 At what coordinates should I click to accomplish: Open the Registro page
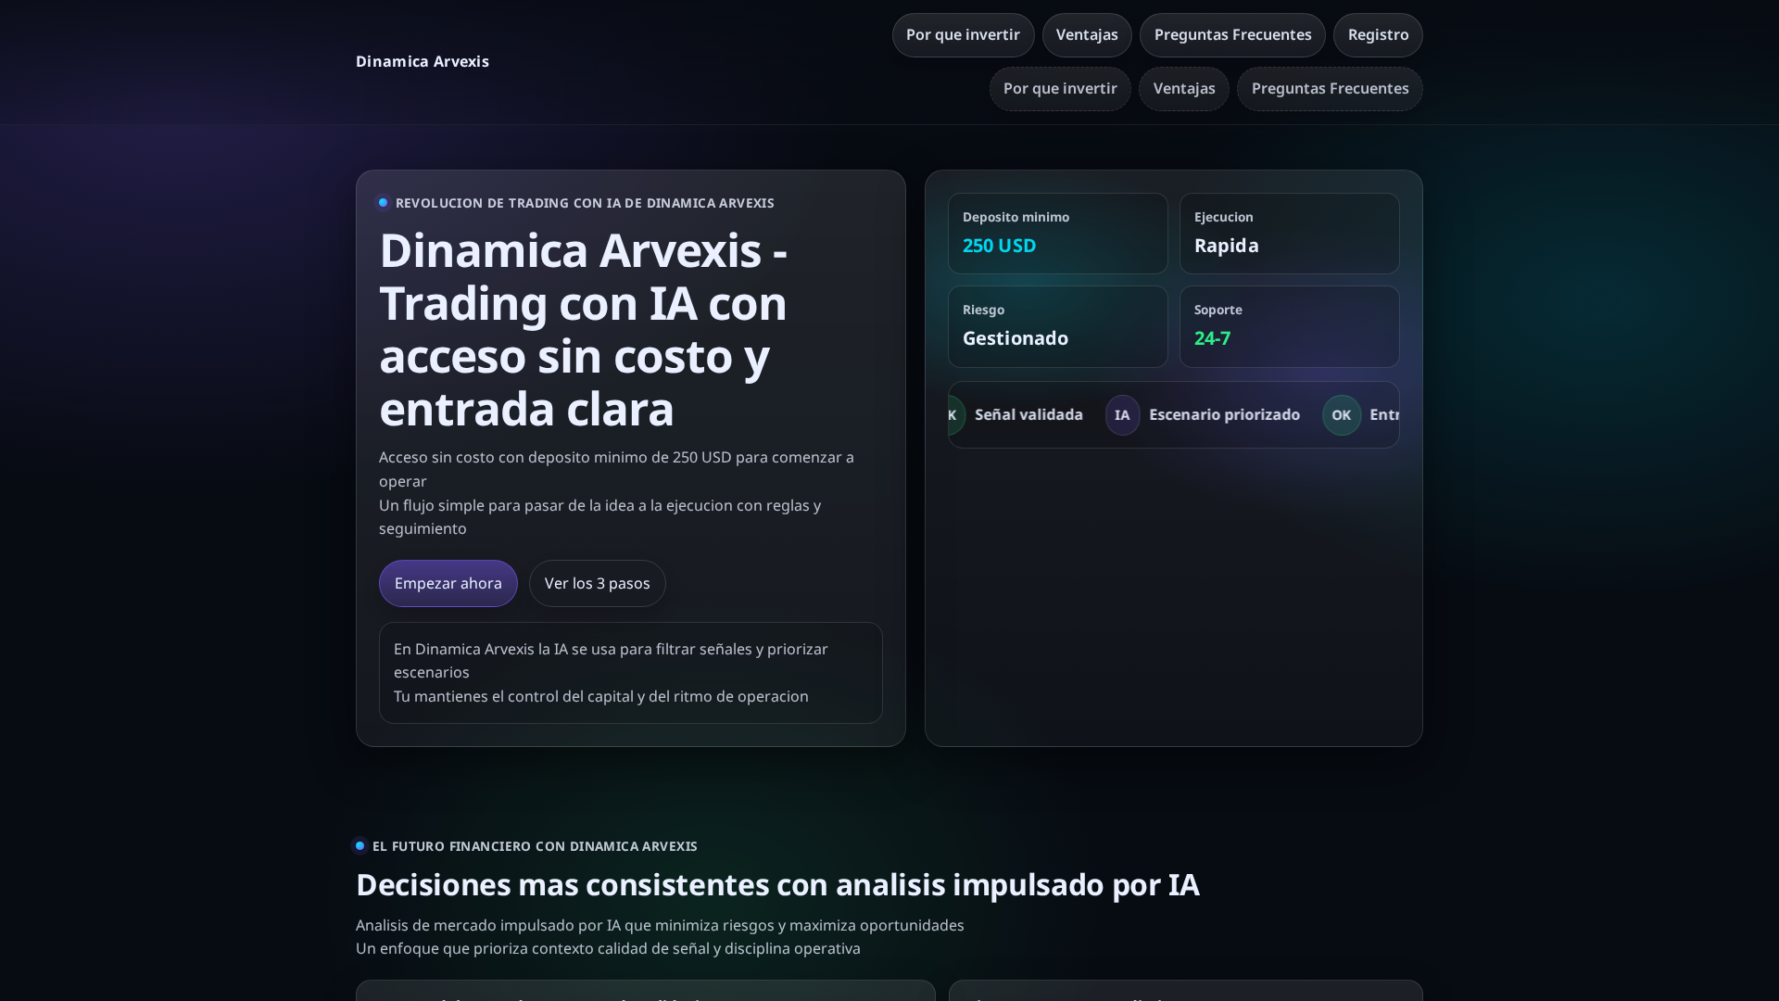pos(1378,35)
